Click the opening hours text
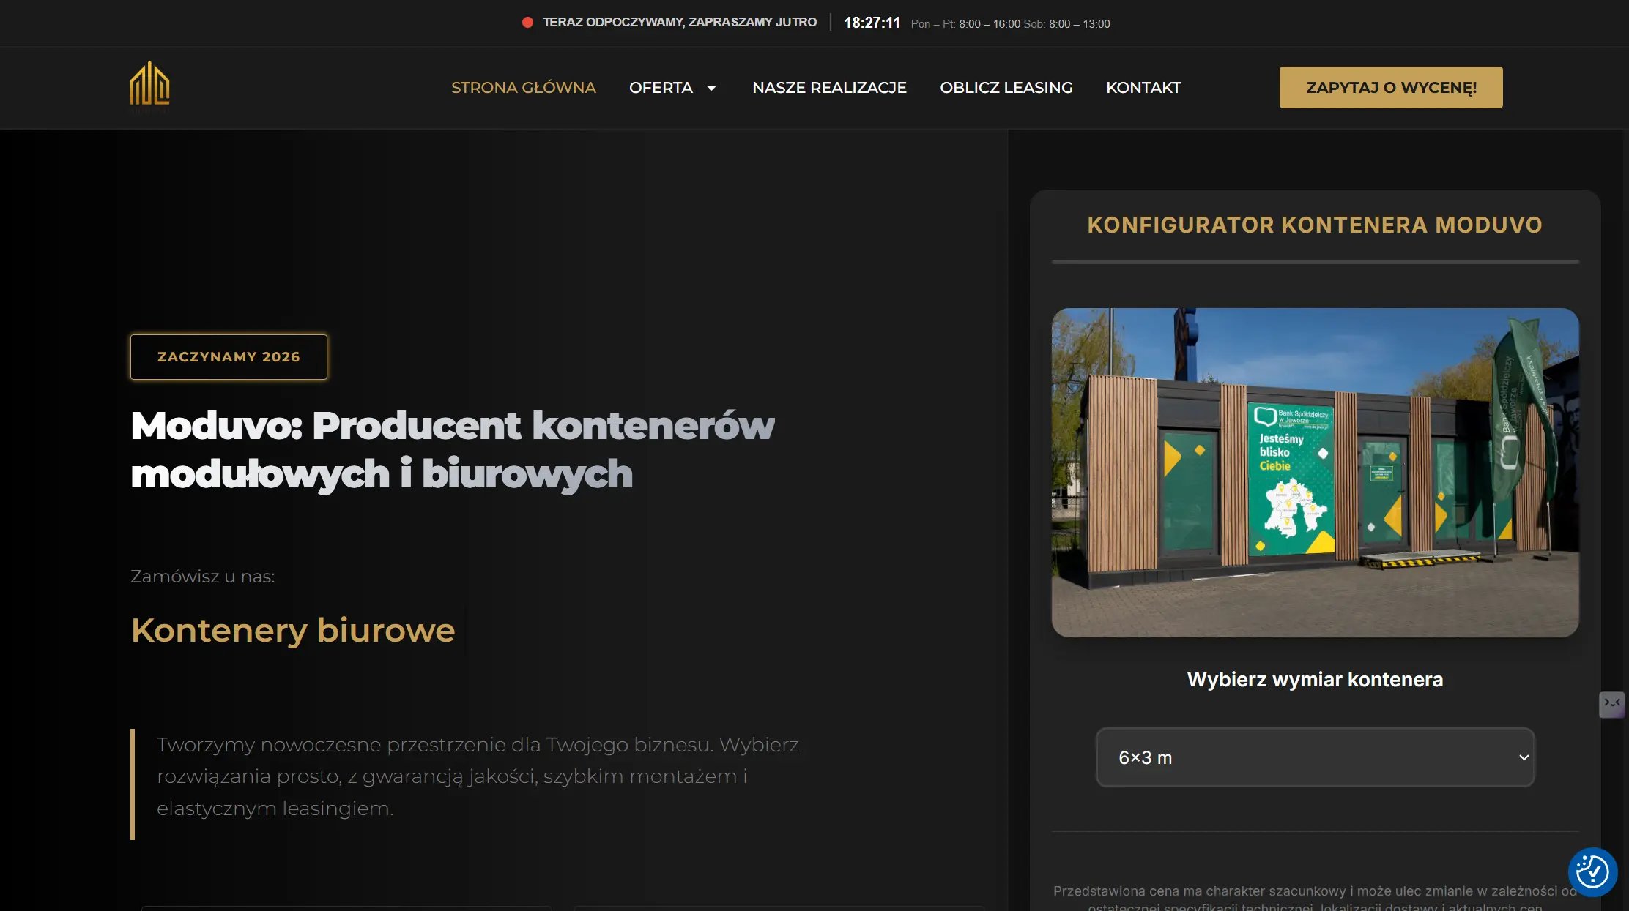1629x911 pixels. click(x=1010, y=24)
